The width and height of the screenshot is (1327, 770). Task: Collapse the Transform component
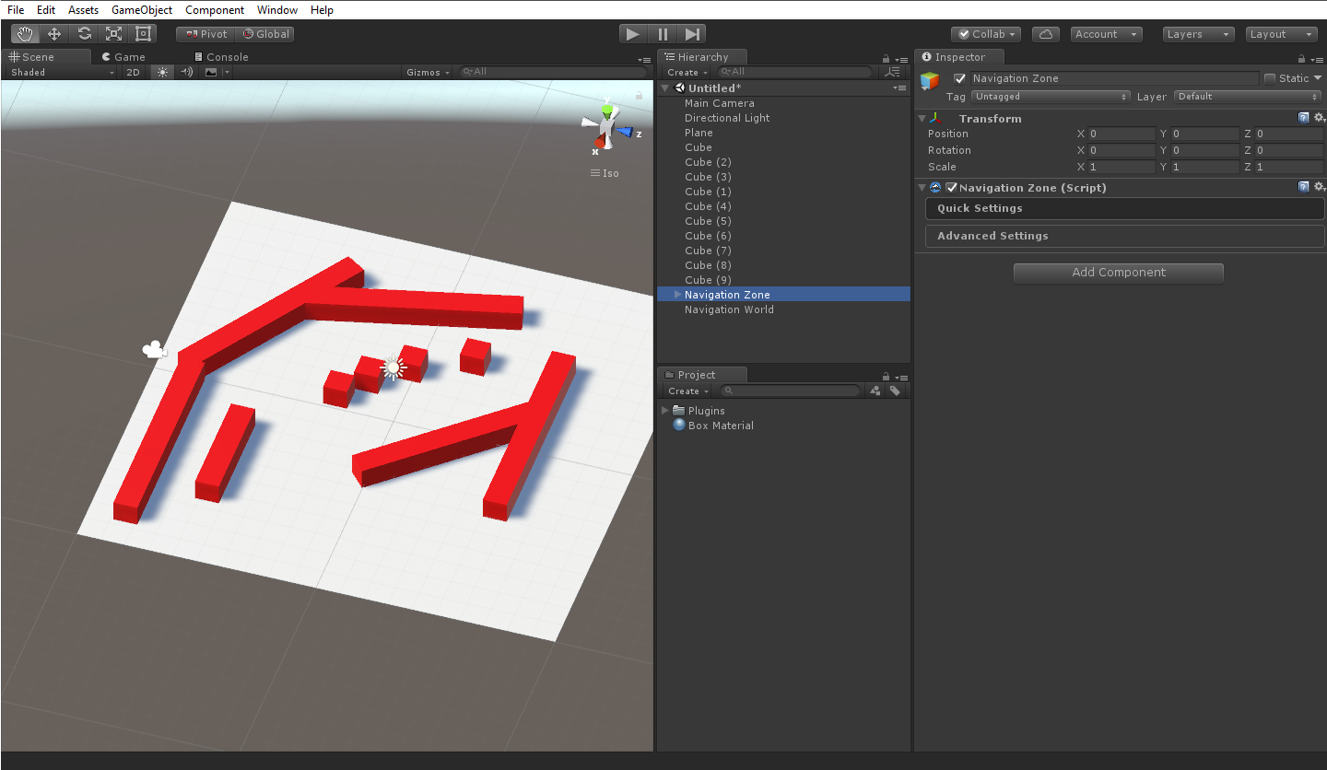pyautogui.click(x=922, y=118)
